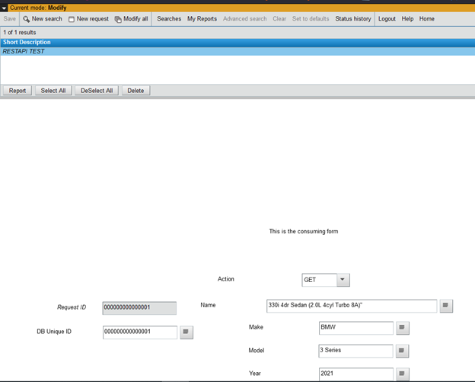This screenshot has height=382, width=475.
Task: Collapse the Current mode toolbar arrow
Action: click(x=5, y=8)
